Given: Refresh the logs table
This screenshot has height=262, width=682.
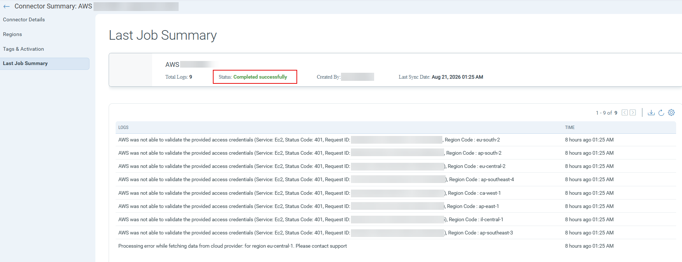Looking at the screenshot, I should coord(661,112).
